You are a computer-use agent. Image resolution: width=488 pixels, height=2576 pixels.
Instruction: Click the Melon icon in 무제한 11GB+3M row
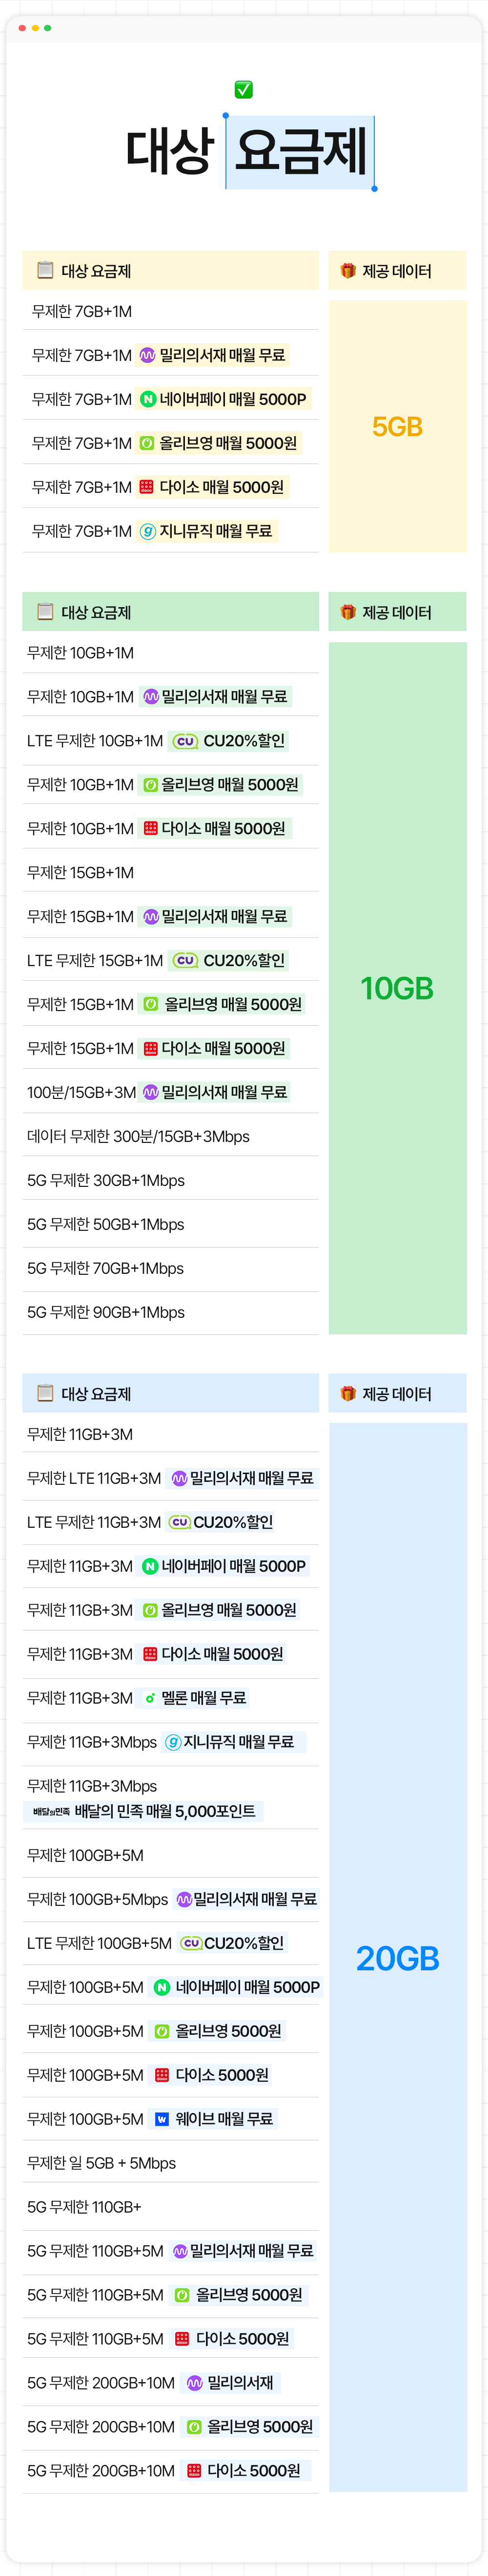coord(150,1698)
